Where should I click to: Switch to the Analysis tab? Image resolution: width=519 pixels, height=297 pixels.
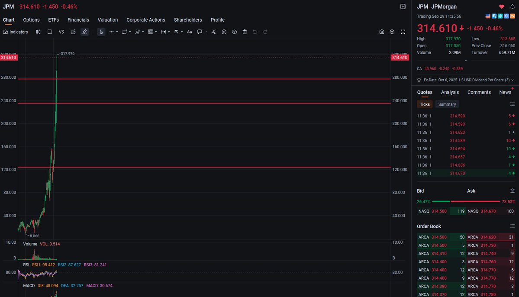pyautogui.click(x=450, y=92)
